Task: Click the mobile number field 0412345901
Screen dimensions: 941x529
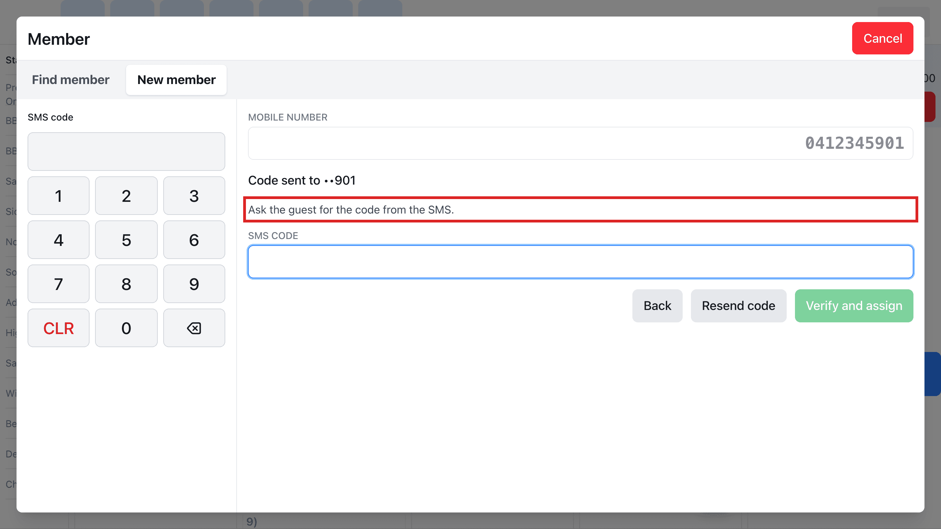Action: [580, 143]
